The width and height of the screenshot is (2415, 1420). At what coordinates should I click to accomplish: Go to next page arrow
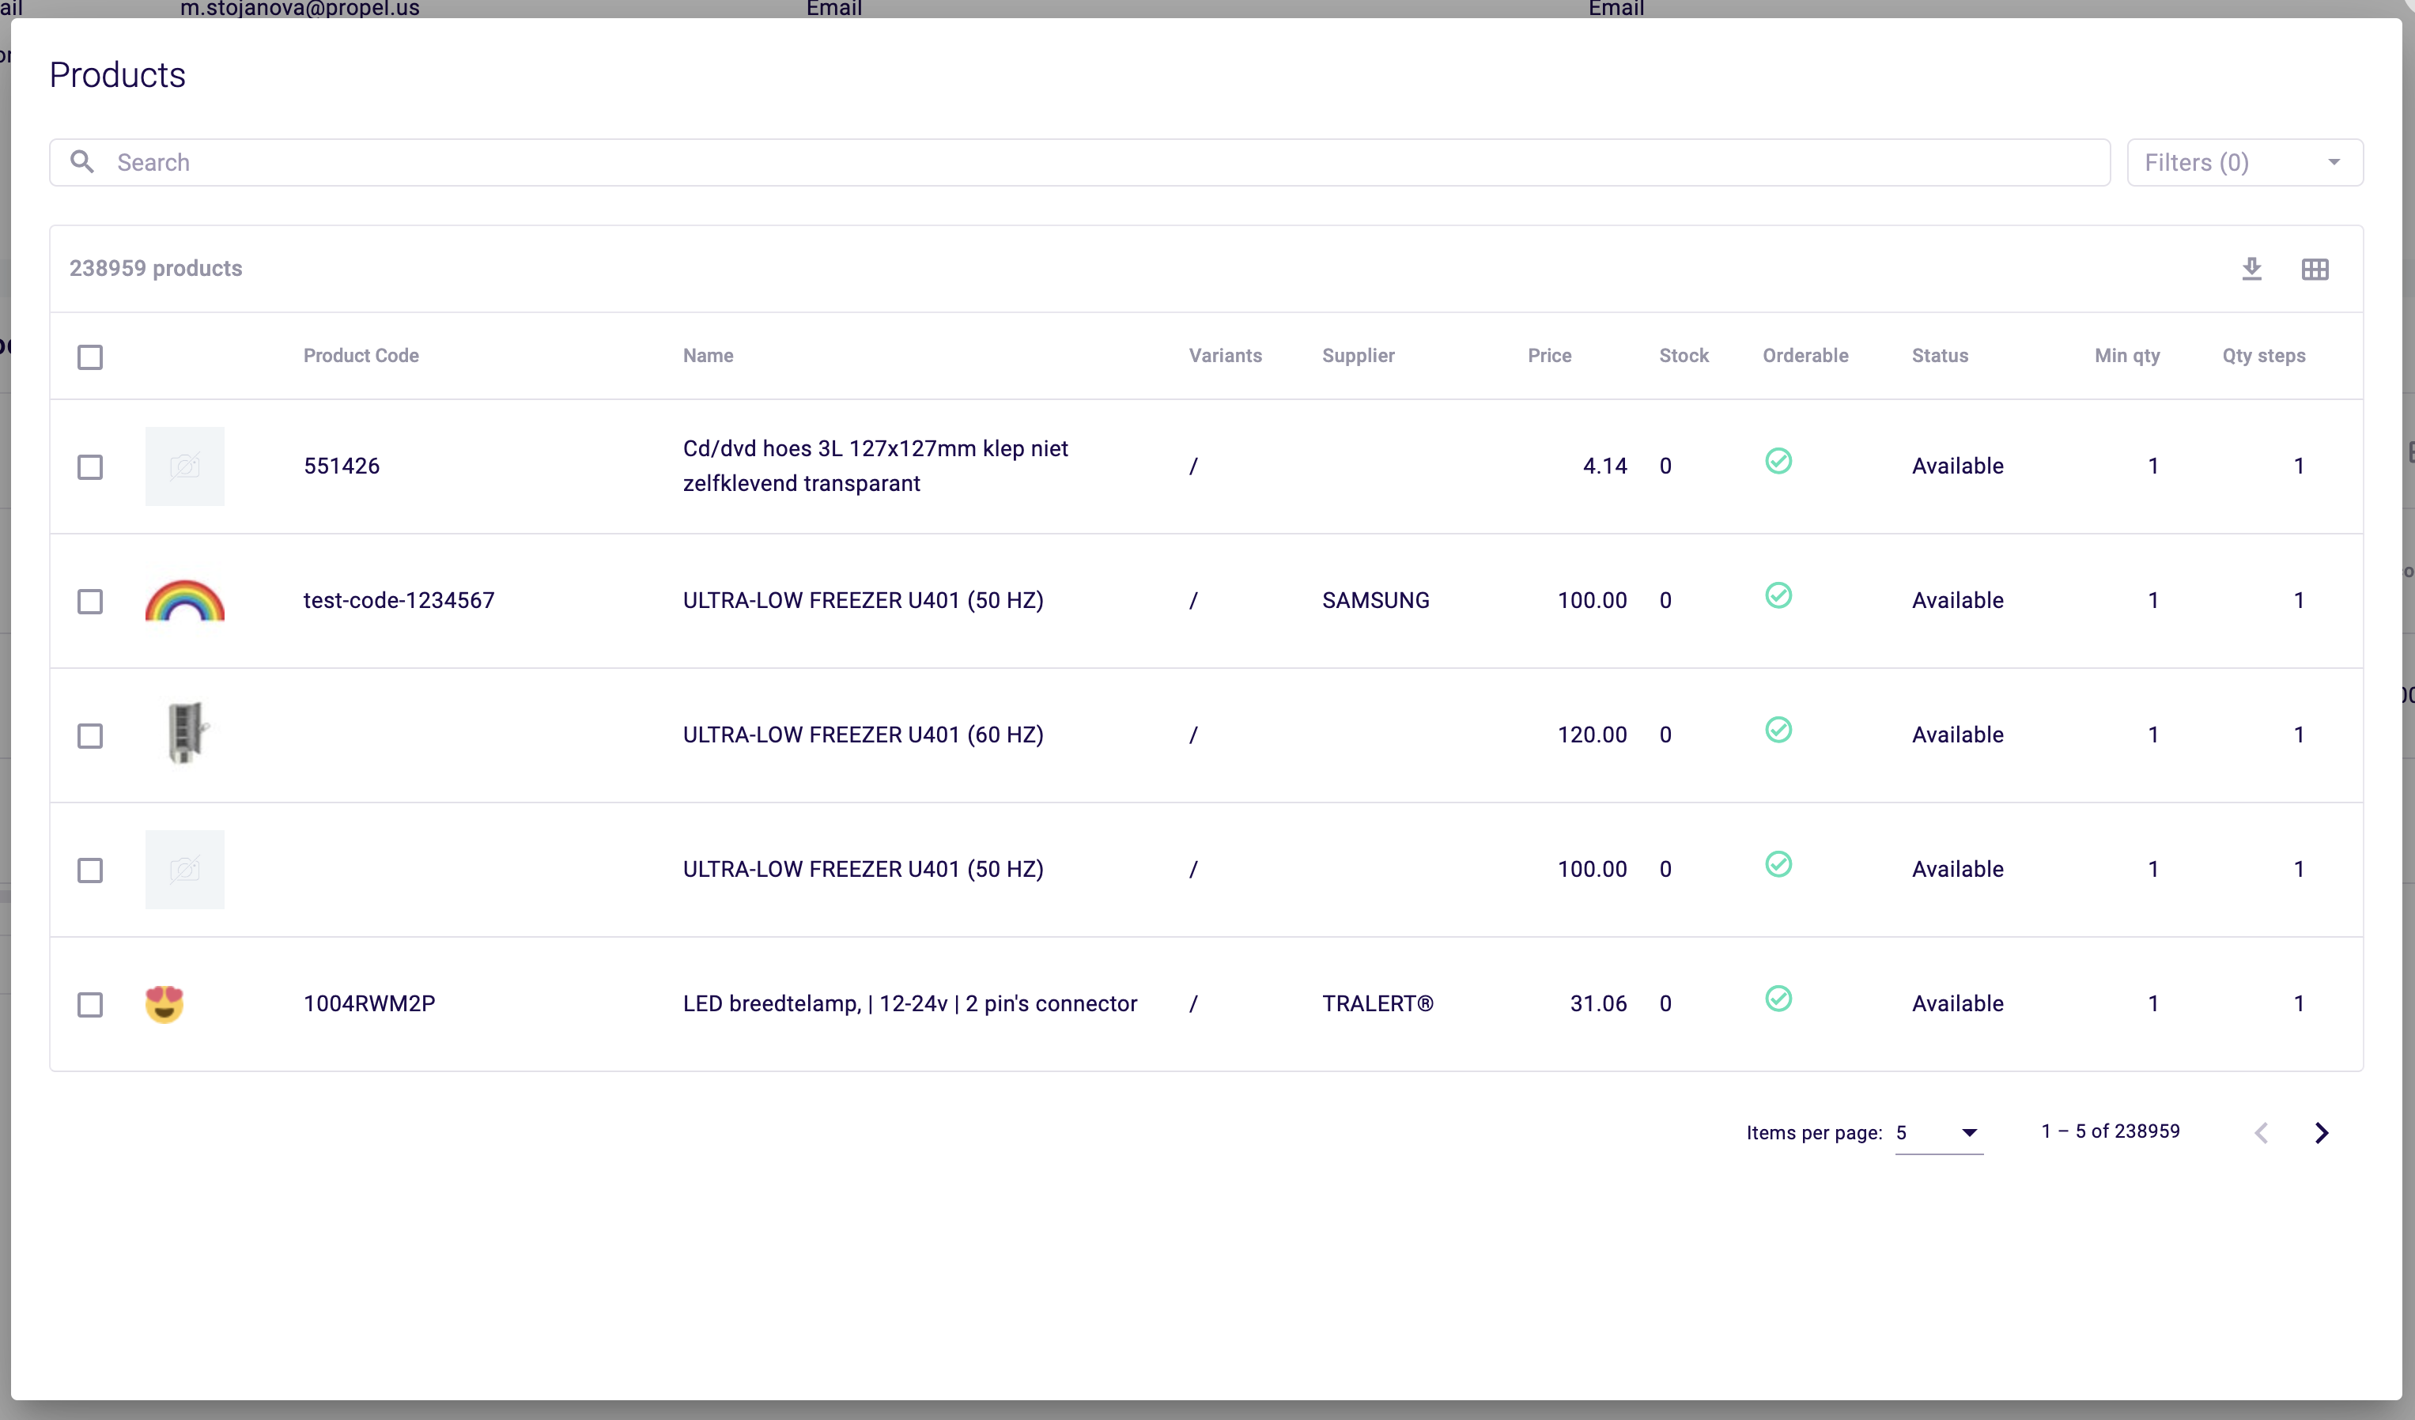2320,1132
